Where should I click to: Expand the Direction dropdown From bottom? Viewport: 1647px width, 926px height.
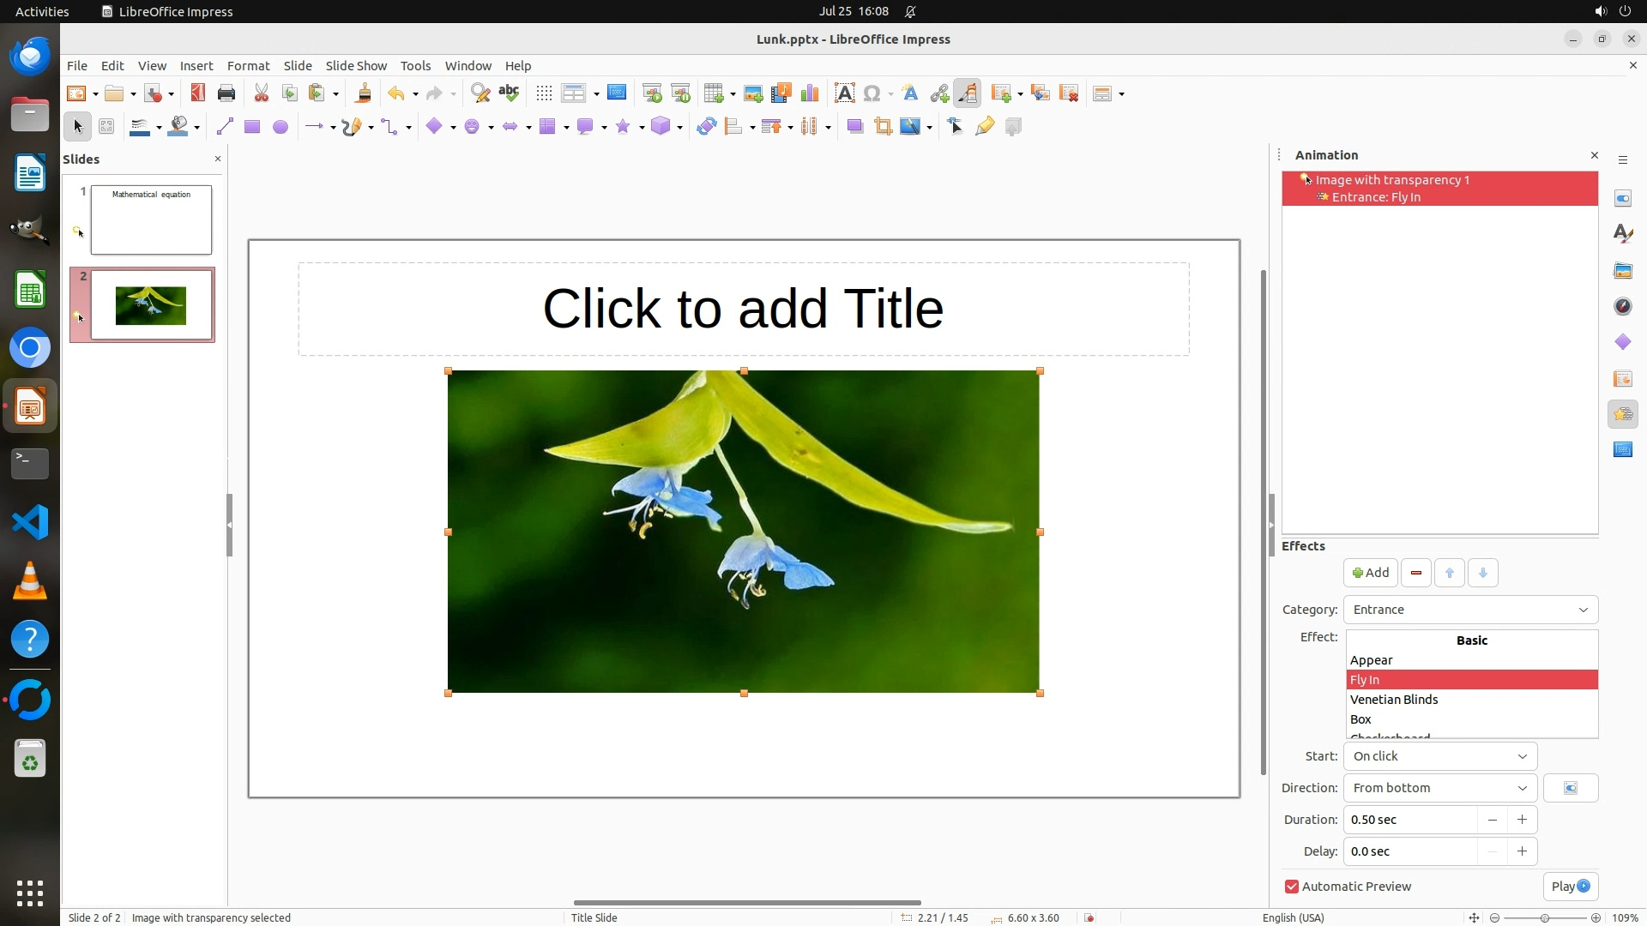coord(1439,788)
